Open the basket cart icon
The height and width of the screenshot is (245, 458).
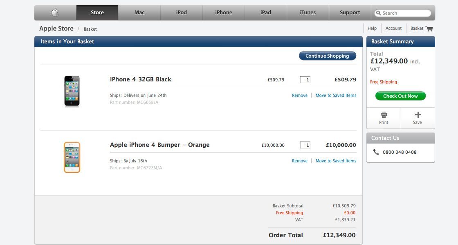point(429,29)
